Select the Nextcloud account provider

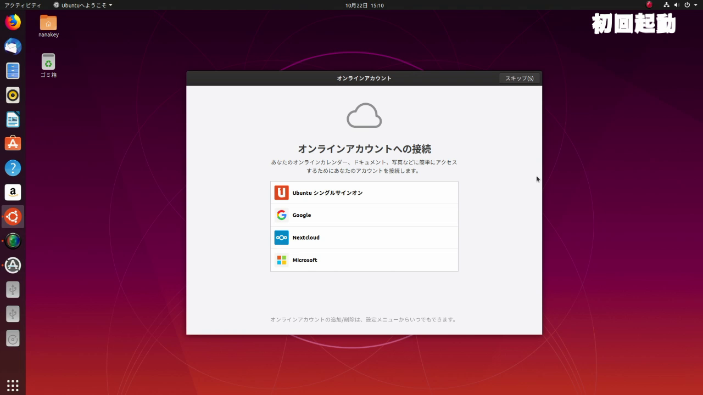[364, 238]
